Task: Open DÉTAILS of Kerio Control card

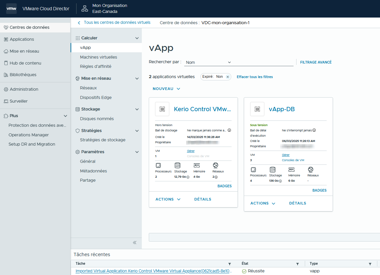Action: point(203,199)
